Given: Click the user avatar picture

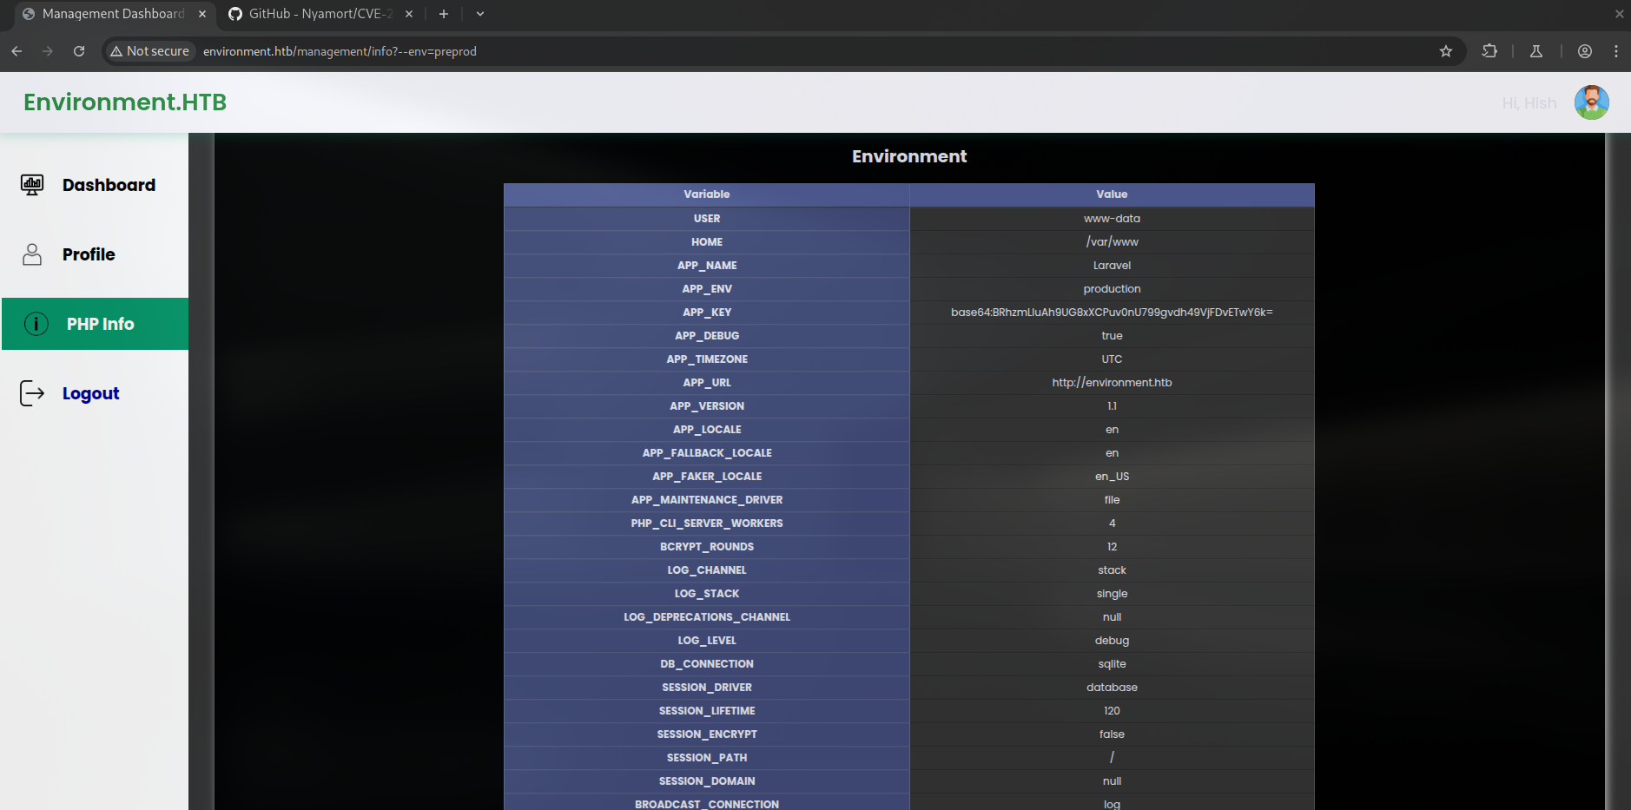Looking at the screenshot, I should [1591, 102].
